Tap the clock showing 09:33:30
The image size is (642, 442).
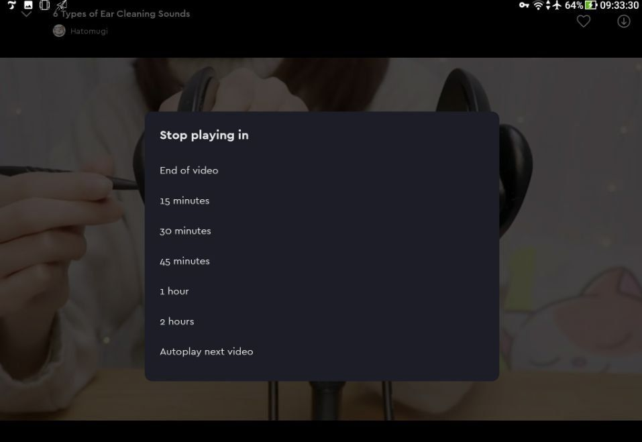click(x=619, y=5)
